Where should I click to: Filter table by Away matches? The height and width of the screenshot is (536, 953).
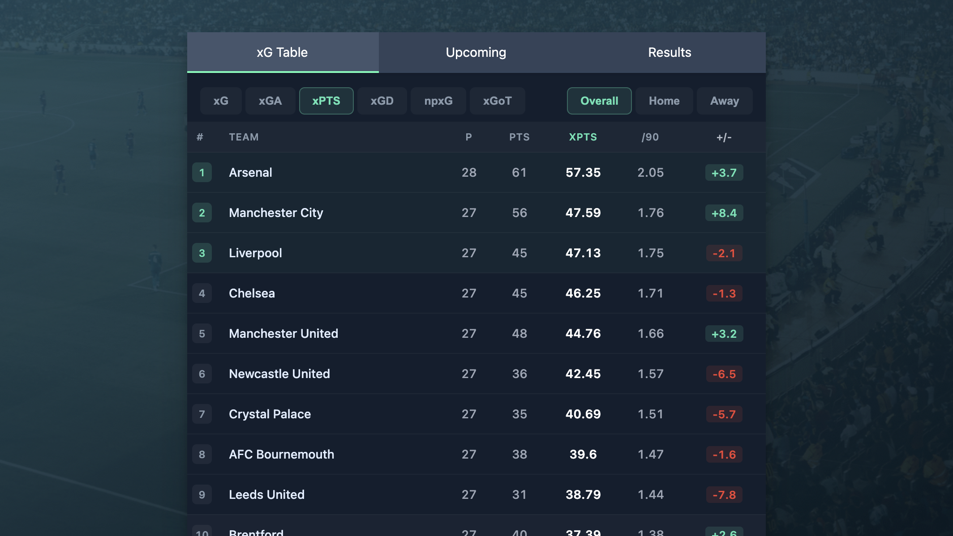724,101
